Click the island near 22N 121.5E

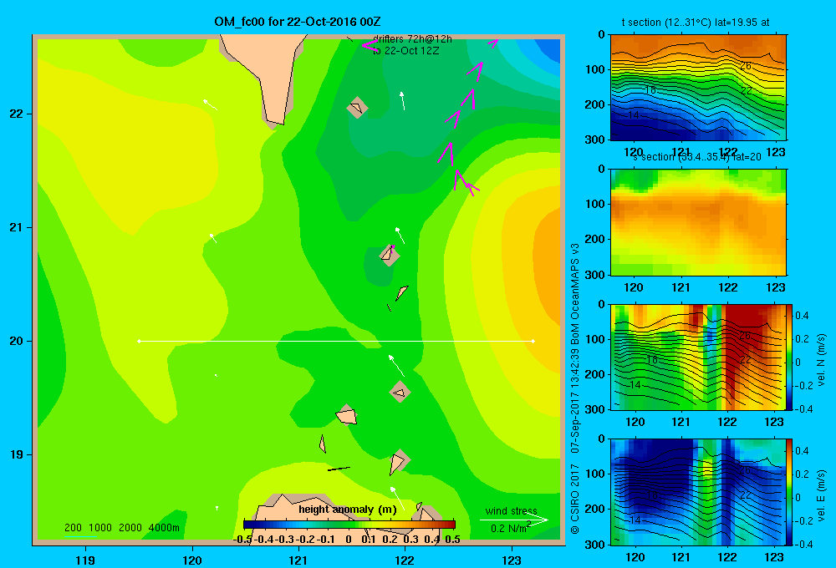[357, 108]
